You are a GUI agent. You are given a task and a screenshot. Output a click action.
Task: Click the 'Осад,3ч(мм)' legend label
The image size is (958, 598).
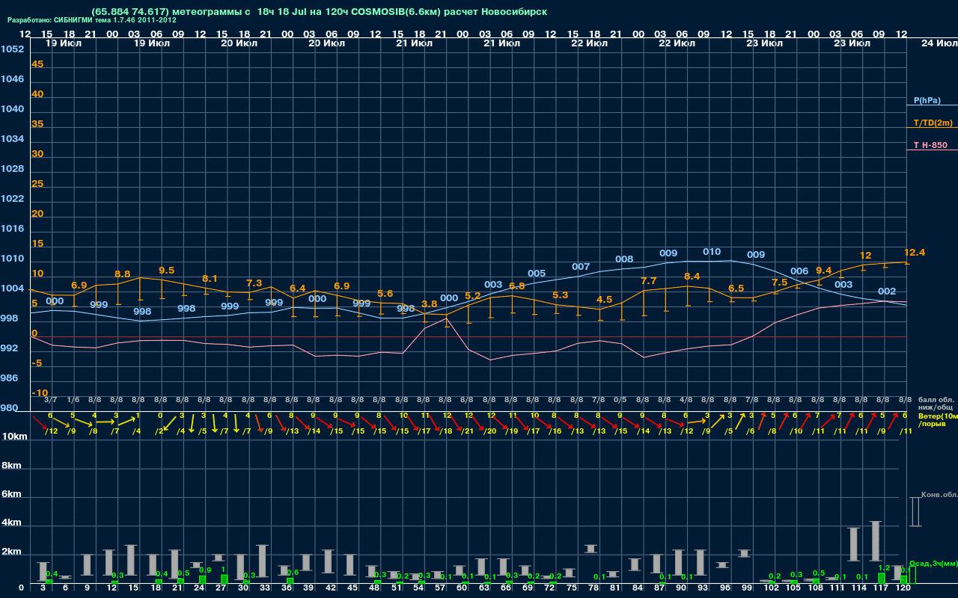click(x=933, y=563)
